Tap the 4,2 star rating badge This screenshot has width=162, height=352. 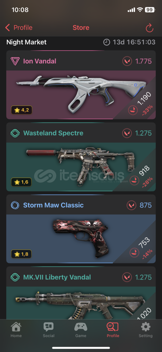coord(21,110)
